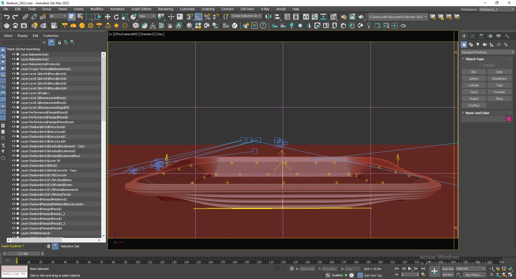
Task: Click the Scene Explorer filter funnel icon
Action: click(51, 42)
